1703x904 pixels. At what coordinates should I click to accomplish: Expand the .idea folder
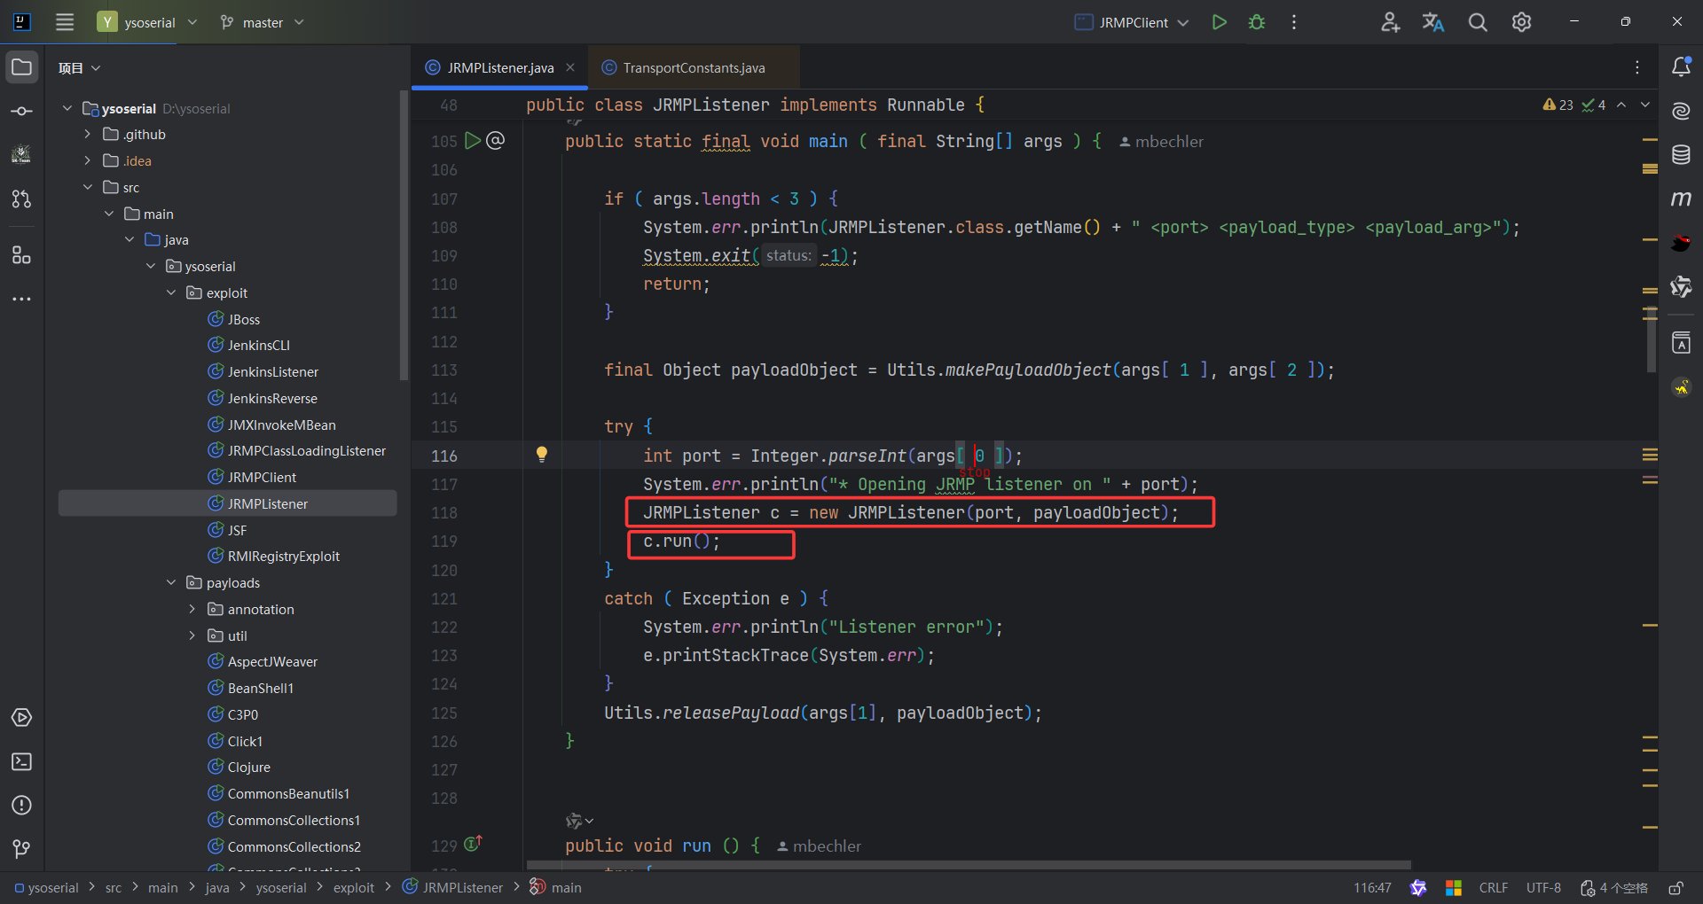coord(88,160)
